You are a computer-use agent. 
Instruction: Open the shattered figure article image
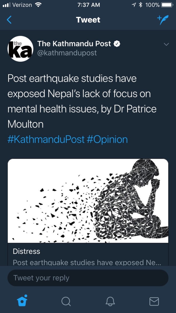(x=88, y=201)
